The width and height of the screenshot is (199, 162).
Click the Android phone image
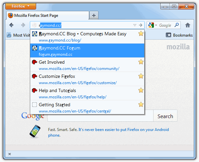pyautogui.click(x=35, y=131)
